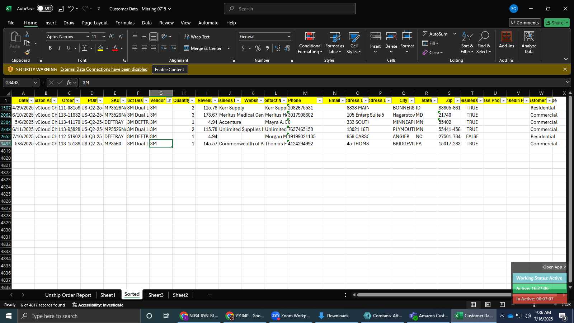Click the Fill Color yellow swatch
This screenshot has width=574, height=323.
click(100, 48)
